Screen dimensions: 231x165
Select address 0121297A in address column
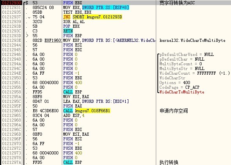pyautogui.click(x=12, y=163)
